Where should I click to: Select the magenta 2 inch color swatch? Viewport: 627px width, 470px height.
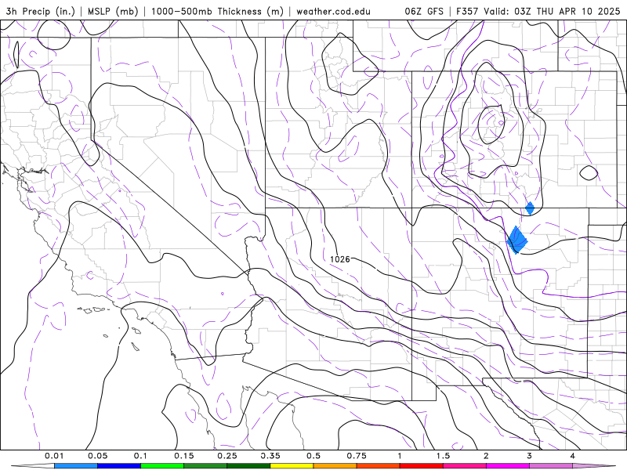508,465
